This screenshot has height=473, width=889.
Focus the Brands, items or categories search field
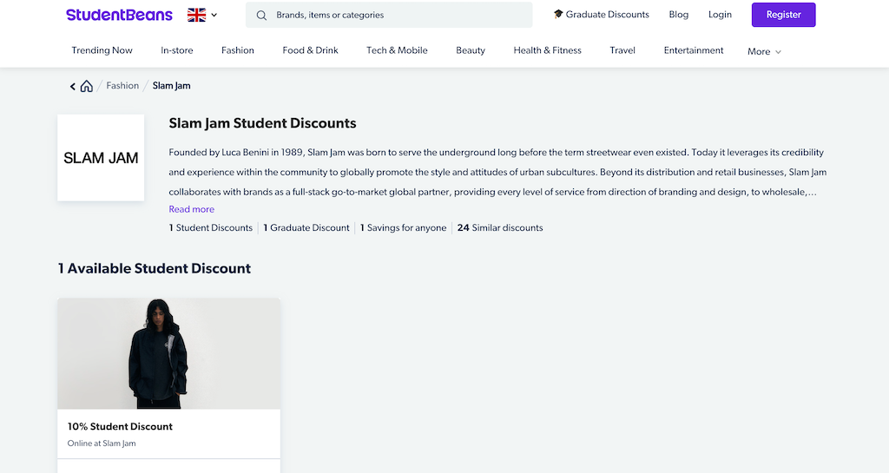(x=389, y=16)
